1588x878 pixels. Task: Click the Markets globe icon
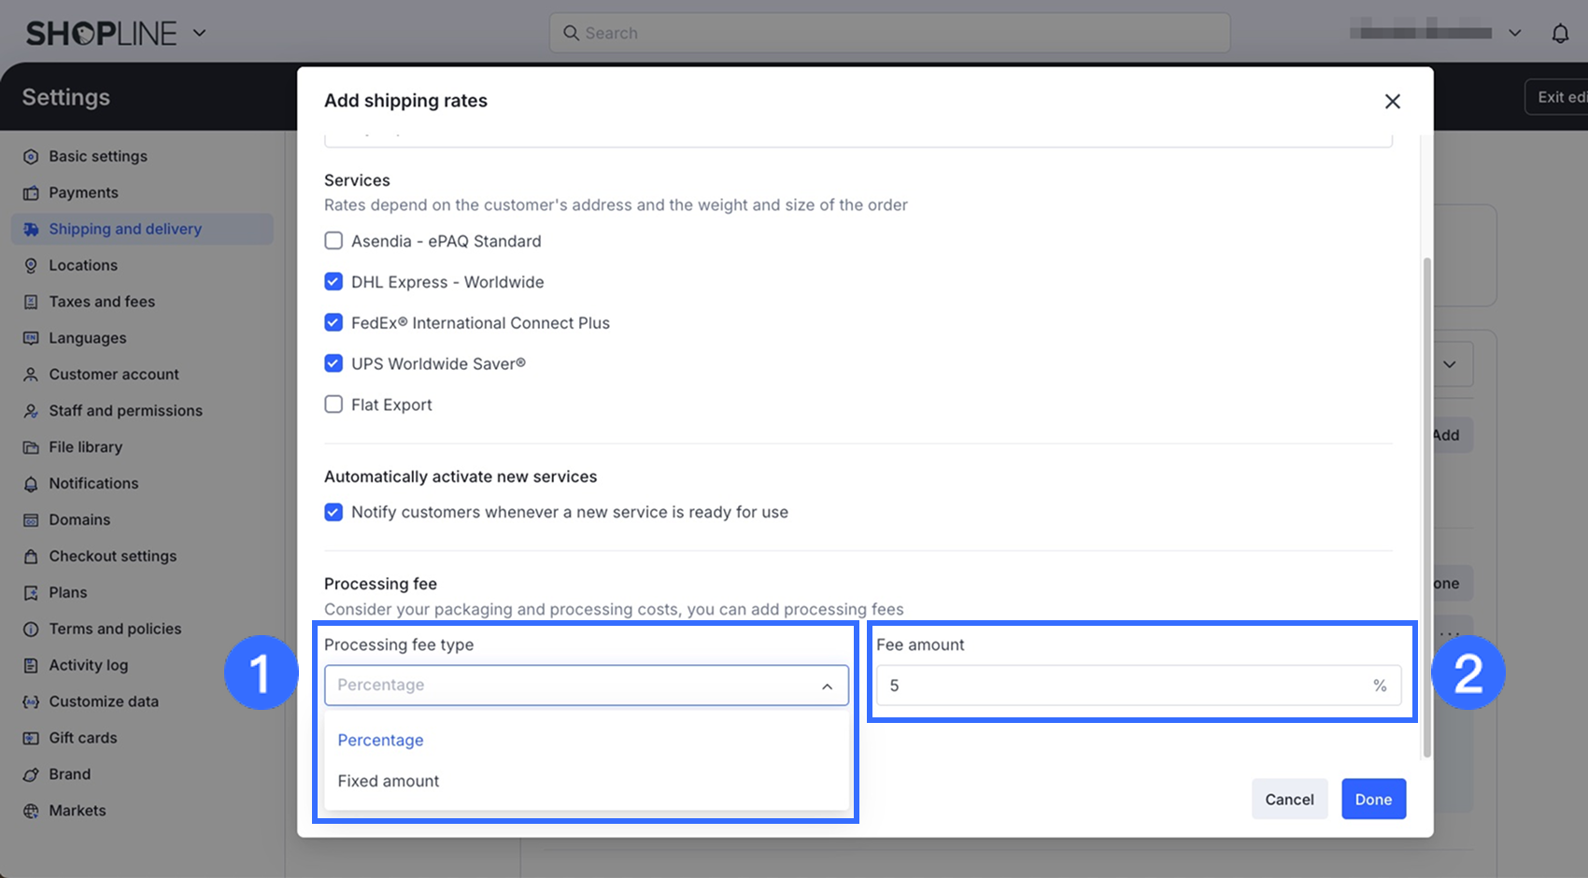tap(31, 811)
